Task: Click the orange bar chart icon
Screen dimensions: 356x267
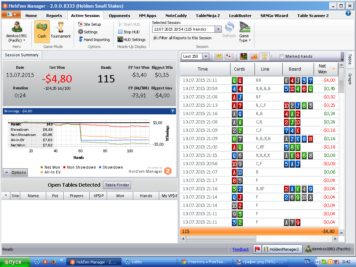Action: [x=254, y=56]
